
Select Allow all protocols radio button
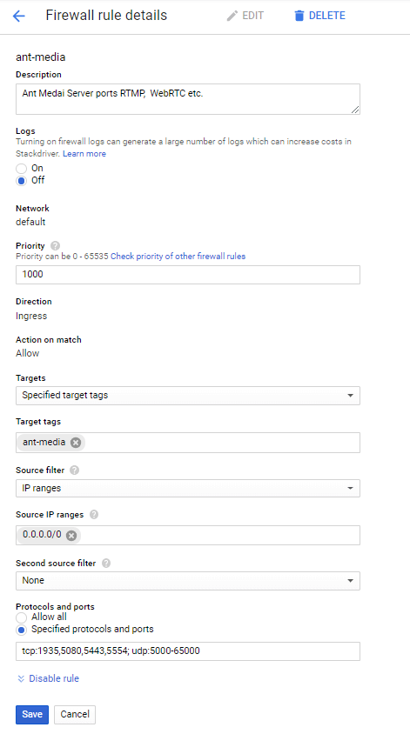pos(21,617)
